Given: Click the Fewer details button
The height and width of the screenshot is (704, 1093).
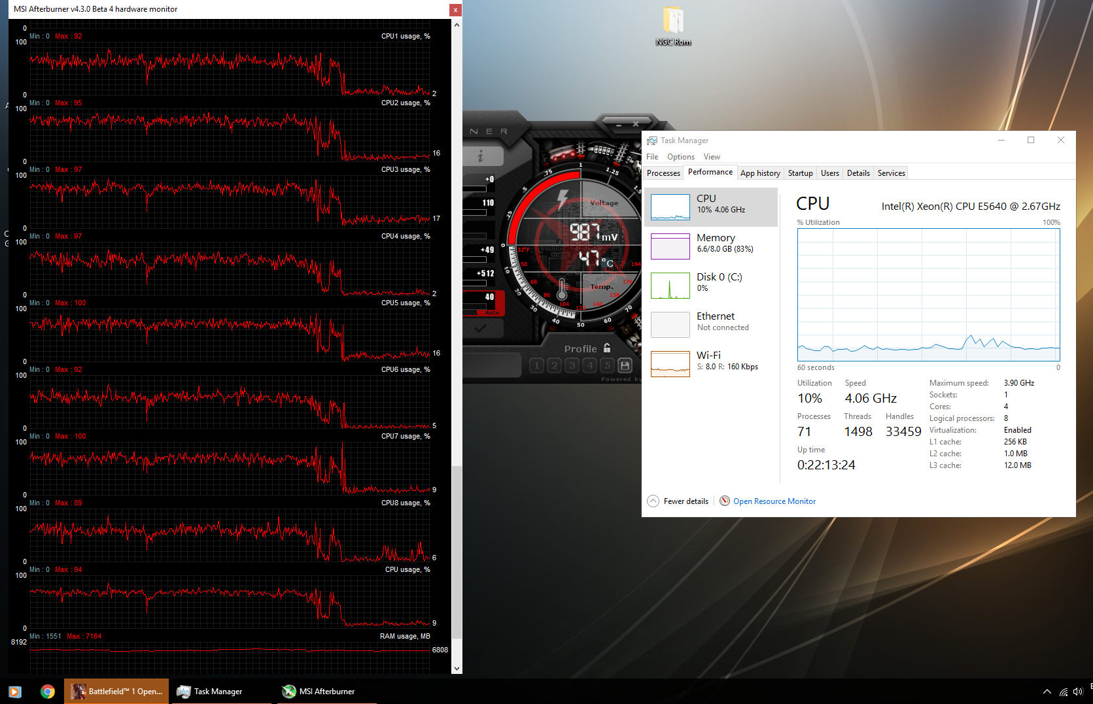Looking at the screenshot, I should pyautogui.click(x=678, y=501).
